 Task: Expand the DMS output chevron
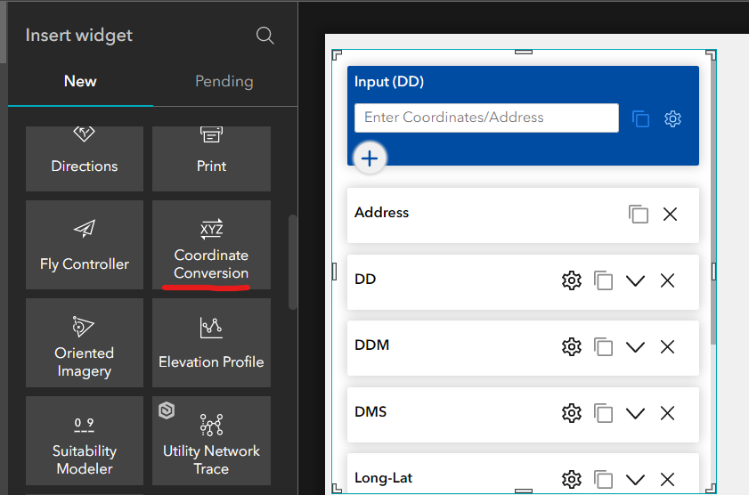[635, 413]
